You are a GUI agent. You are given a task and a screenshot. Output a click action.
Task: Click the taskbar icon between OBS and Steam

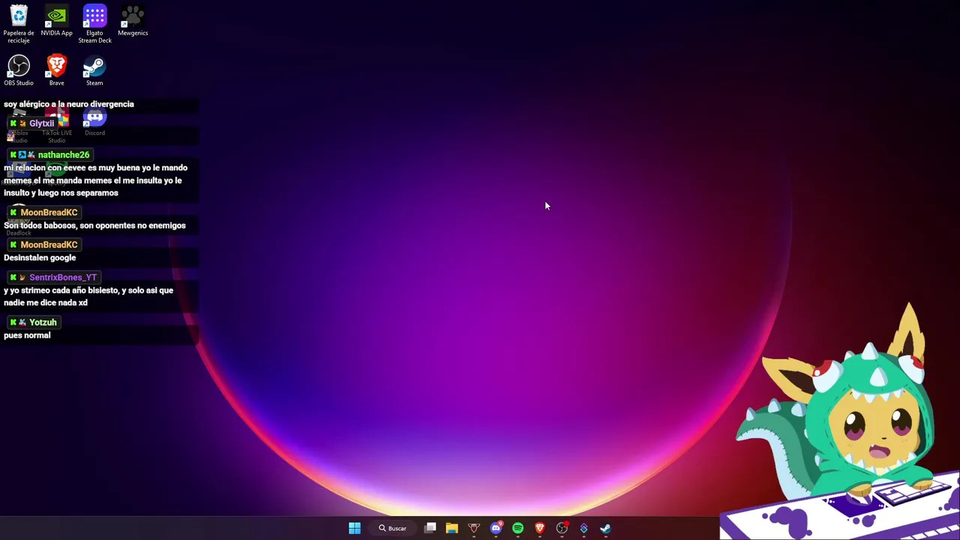(583, 528)
